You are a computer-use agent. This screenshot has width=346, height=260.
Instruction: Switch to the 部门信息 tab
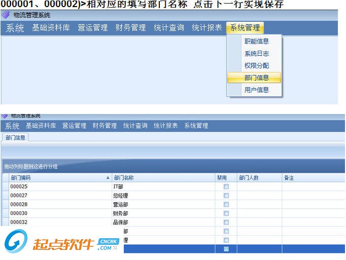click(15, 138)
